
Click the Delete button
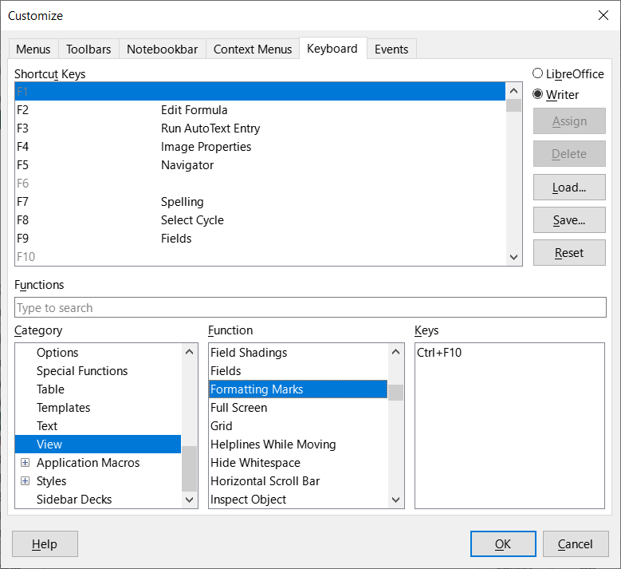(569, 154)
